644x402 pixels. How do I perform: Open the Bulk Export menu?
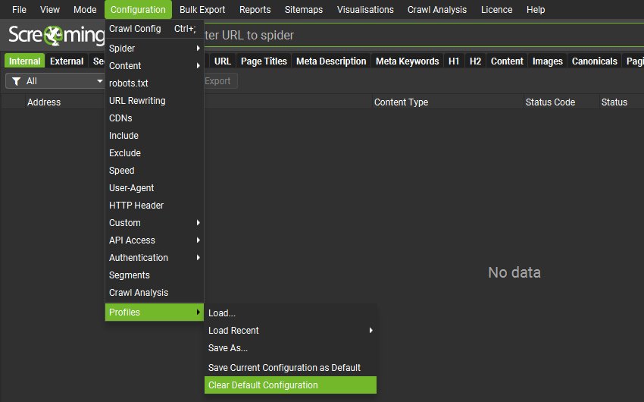[x=202, y=9]
